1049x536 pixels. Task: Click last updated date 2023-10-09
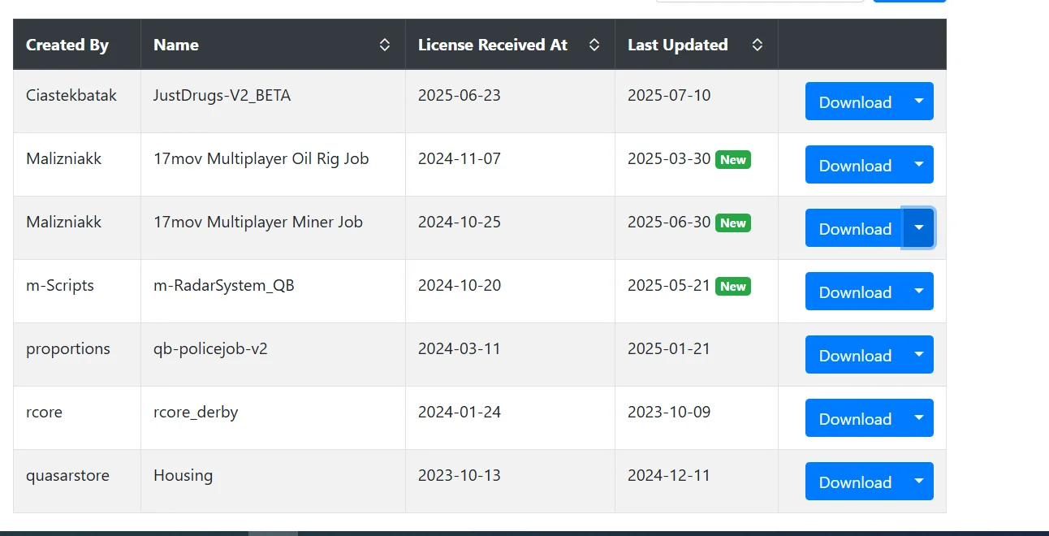click(669, 412)
